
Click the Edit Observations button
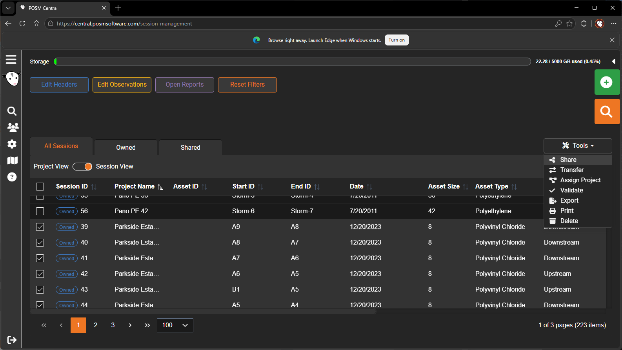(x=122, y=85)
